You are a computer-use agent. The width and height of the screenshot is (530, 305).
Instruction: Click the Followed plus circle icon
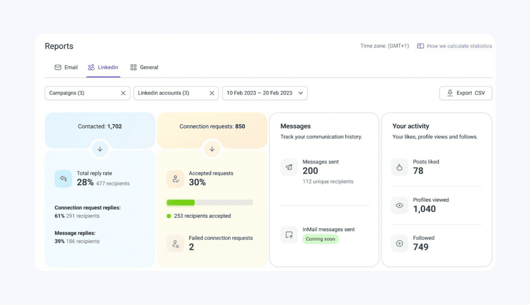coord(399,244)
